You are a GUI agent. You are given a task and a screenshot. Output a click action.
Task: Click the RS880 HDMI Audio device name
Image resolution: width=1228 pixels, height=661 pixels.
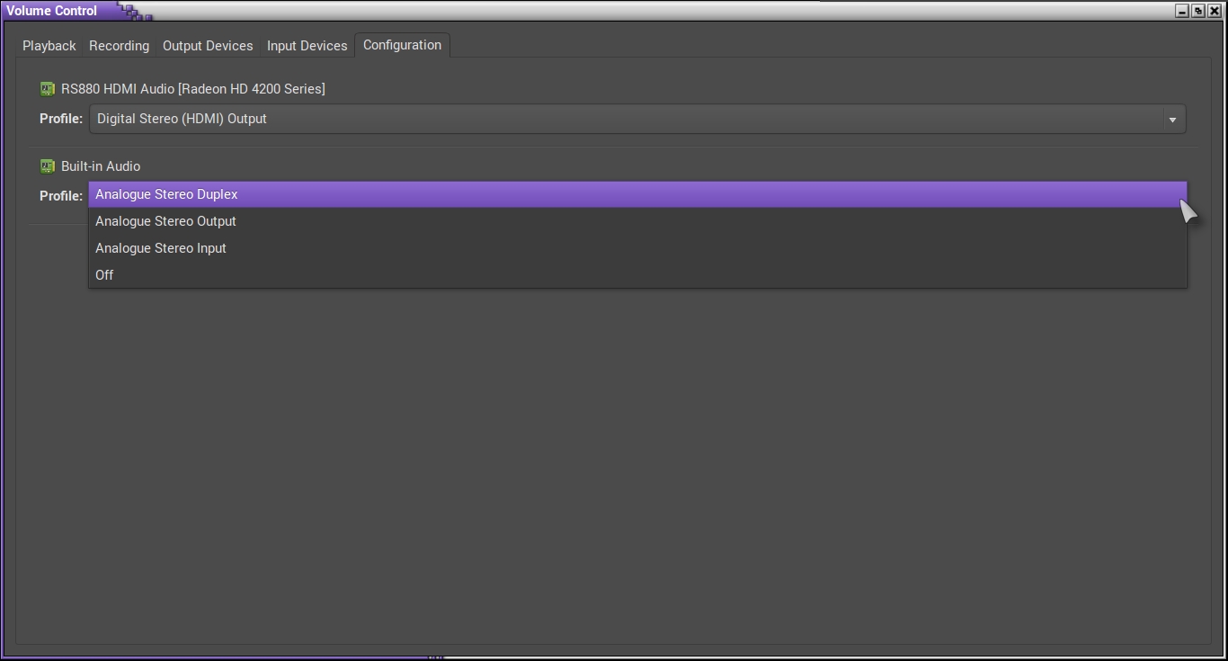click(192, 89)
